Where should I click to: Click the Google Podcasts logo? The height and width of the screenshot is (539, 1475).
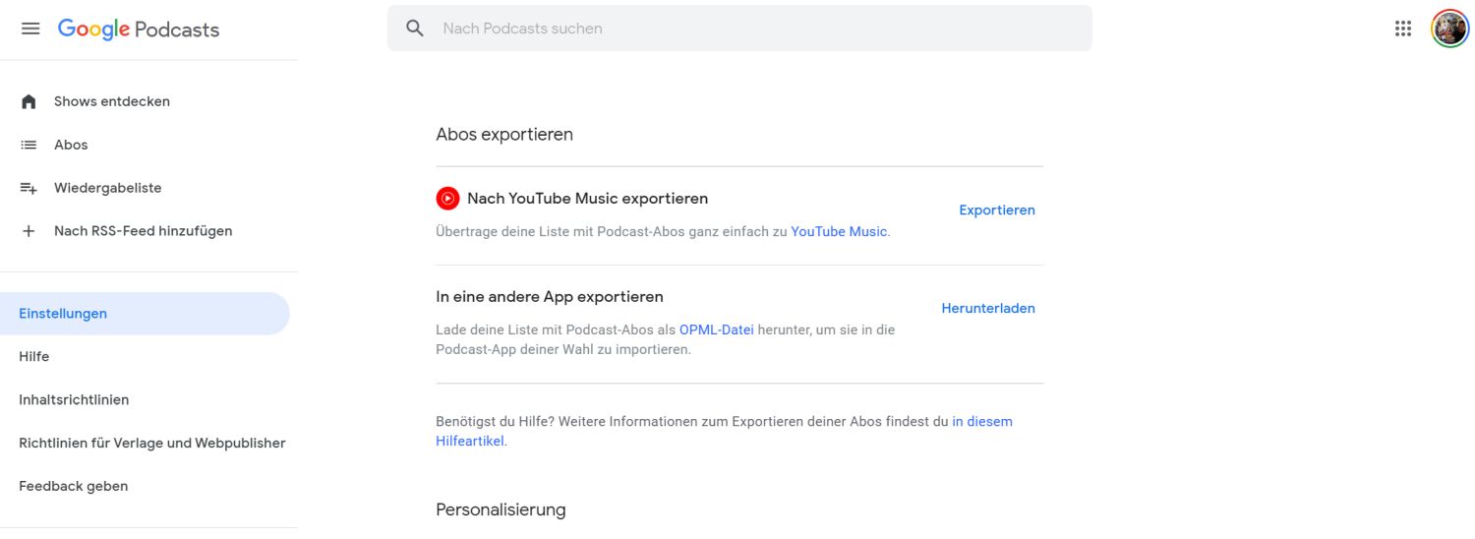pyautogui.click(x=139, y=30)
